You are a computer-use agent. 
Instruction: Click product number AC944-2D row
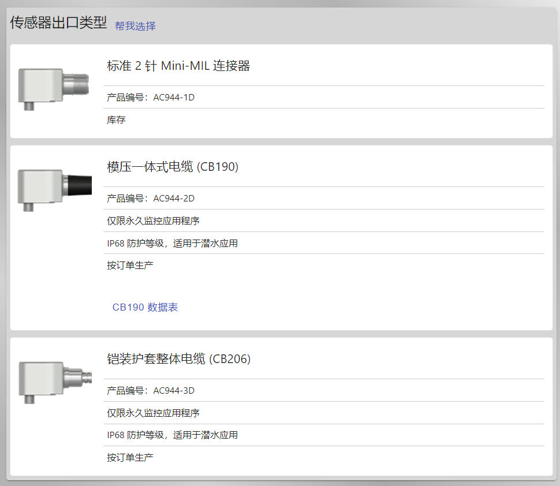tap(323, 198)
